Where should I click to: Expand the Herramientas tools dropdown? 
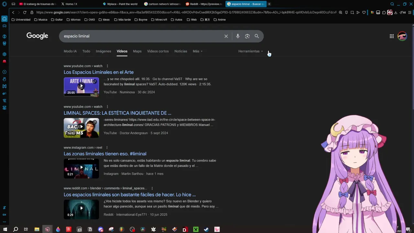coord(251,51)
